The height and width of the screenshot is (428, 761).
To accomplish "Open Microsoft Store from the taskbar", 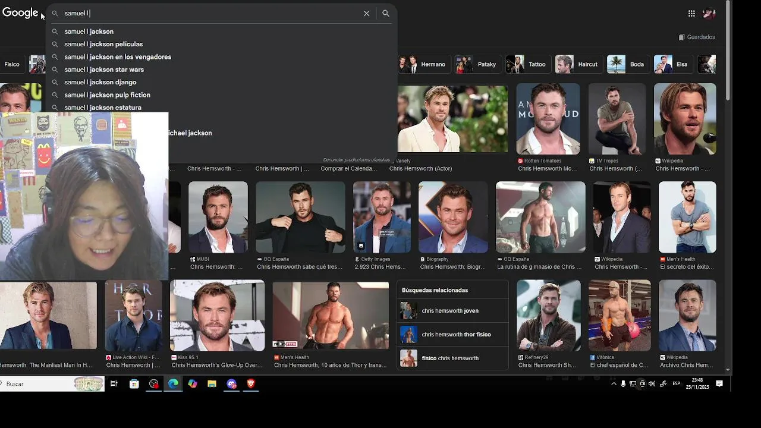I will click(134, 384).
